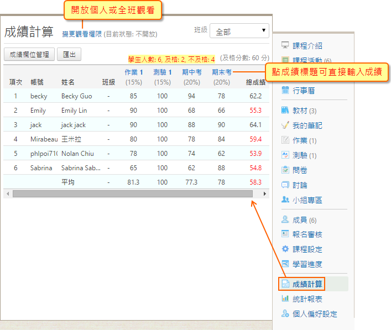This screenshot has height=330, width=391.
Task: Click the horizontal scrollbar right arrow
Action: coord(265,194)
